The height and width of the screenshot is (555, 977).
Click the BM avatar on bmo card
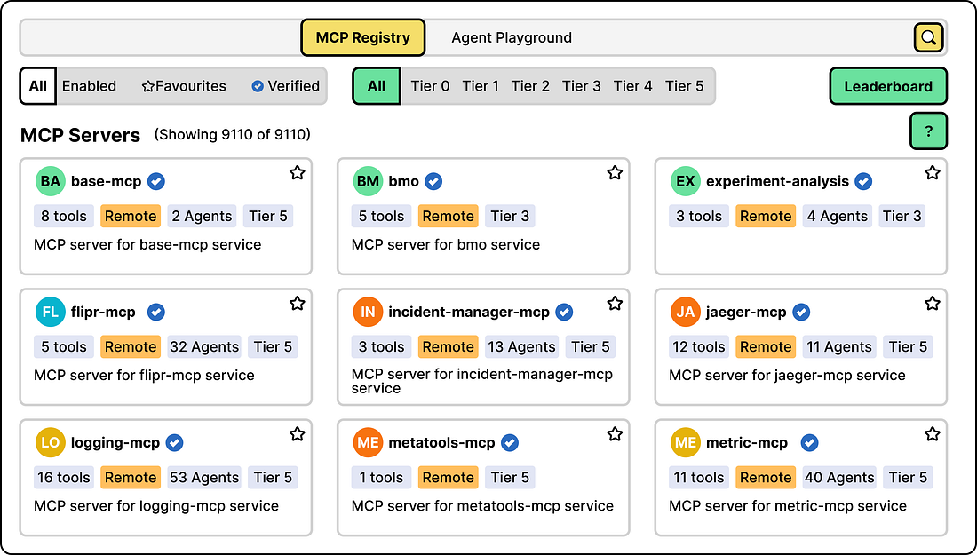click(368, 181)
